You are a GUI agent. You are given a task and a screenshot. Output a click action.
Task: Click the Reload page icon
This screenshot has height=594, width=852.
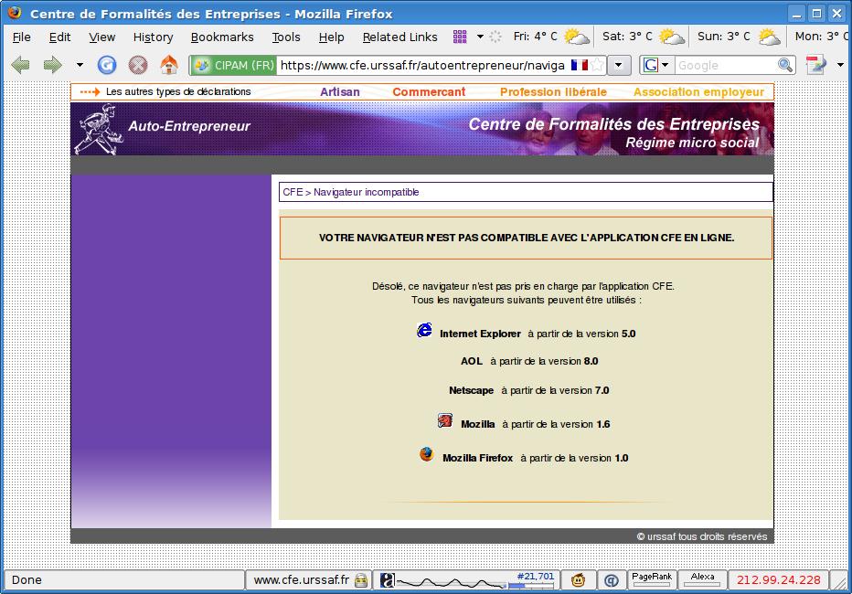[107, 65]
